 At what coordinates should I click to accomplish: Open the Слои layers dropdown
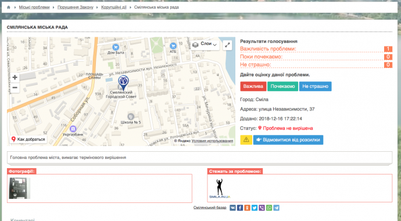pyautogui.click(x=205, y=45)
